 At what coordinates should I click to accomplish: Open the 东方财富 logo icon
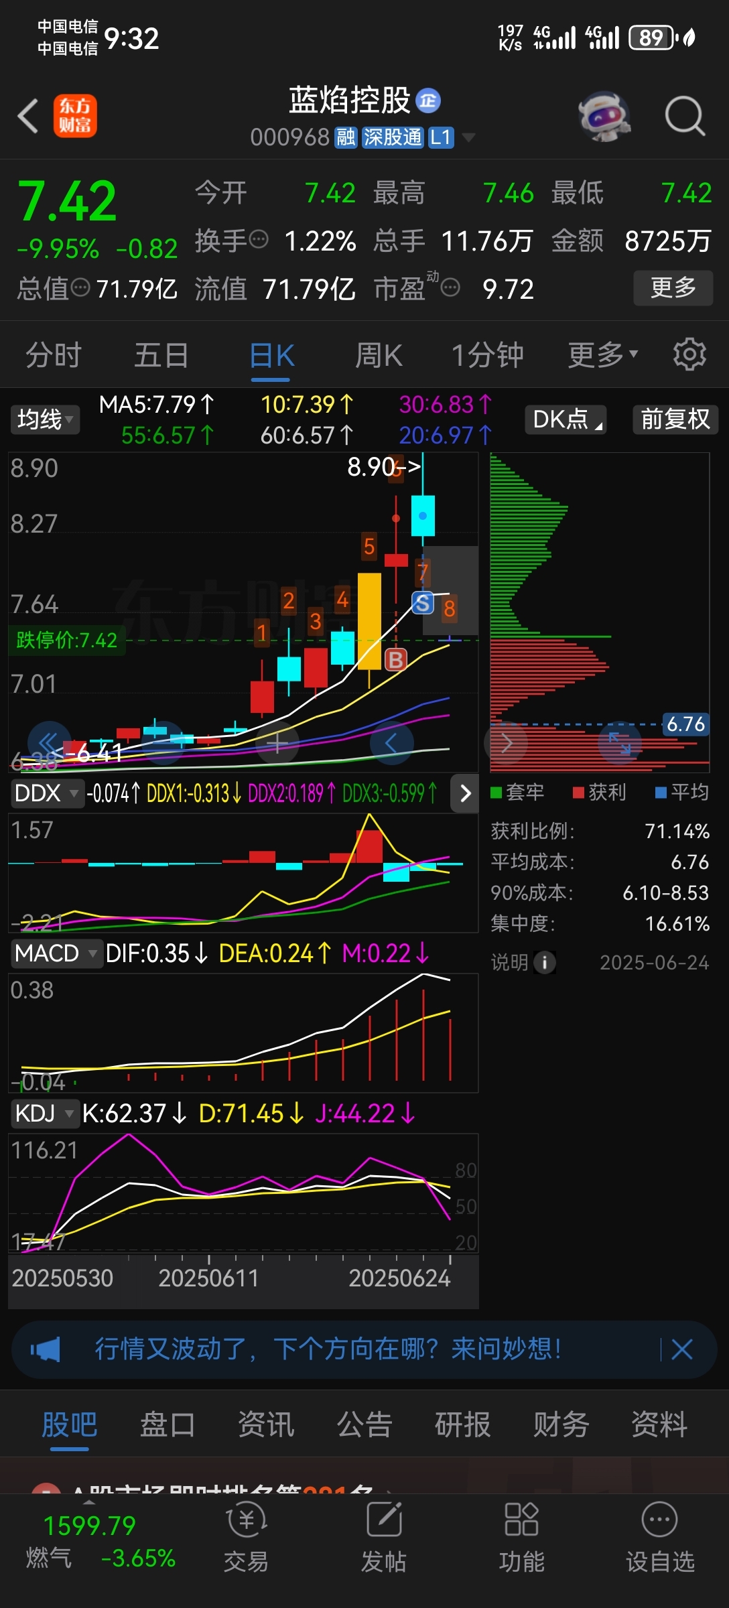75,116
